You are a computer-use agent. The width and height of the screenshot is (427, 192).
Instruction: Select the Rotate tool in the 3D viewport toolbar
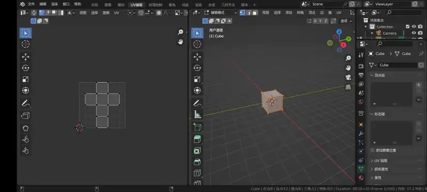tap(197, 68)
